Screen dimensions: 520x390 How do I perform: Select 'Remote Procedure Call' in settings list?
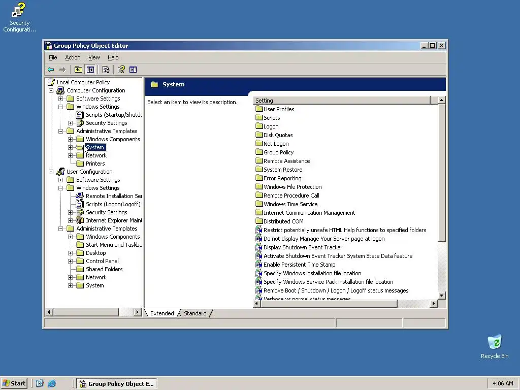pos(291,196)
